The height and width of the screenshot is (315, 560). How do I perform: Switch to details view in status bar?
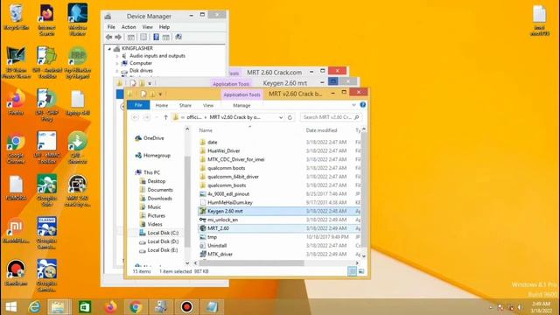tap(352, 271)
